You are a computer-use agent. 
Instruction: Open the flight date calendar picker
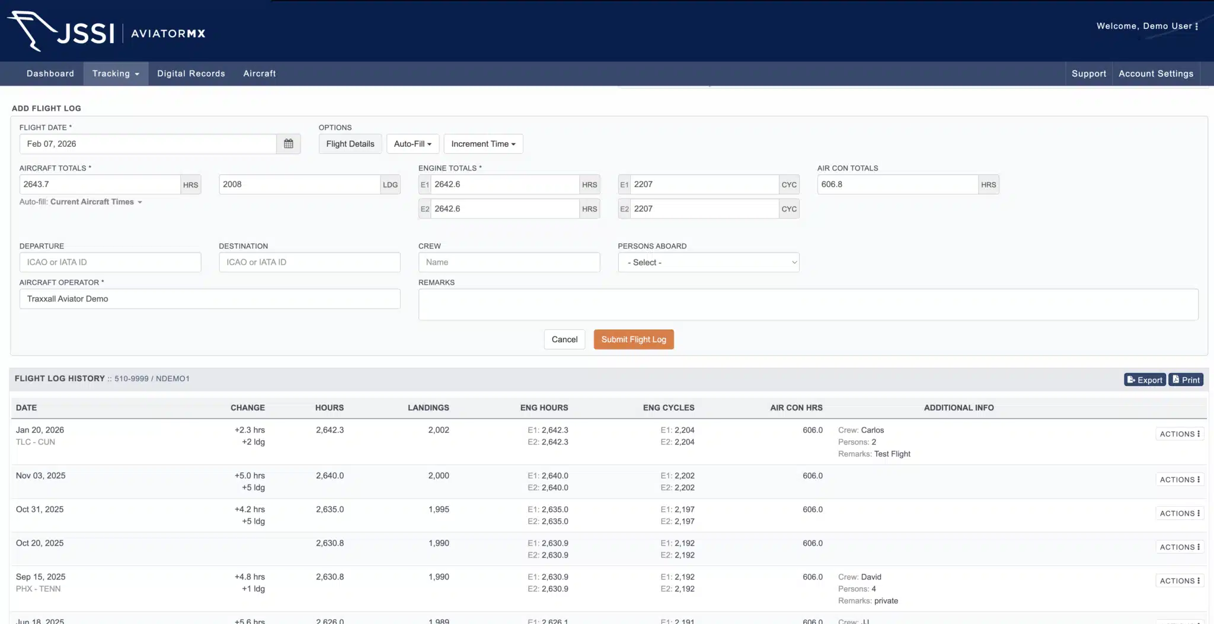[x=288, y=144]
